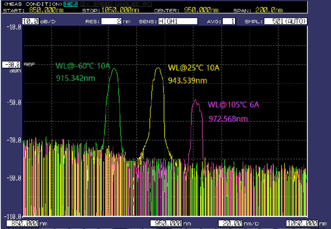Edit the AVG averaging count field
Screen dimensions: 331x229
pyautogui.click(x=229, y=21)
